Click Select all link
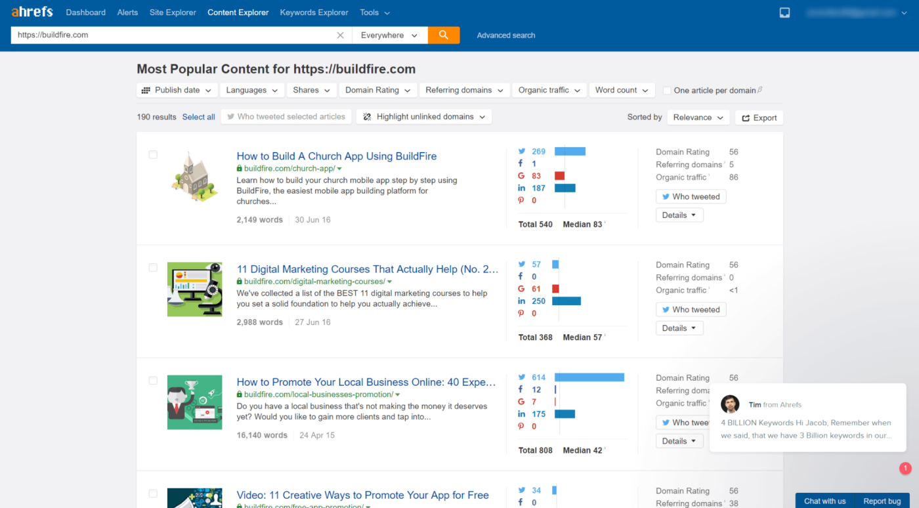Screen dimensions: 919x508 pos(199,117)
